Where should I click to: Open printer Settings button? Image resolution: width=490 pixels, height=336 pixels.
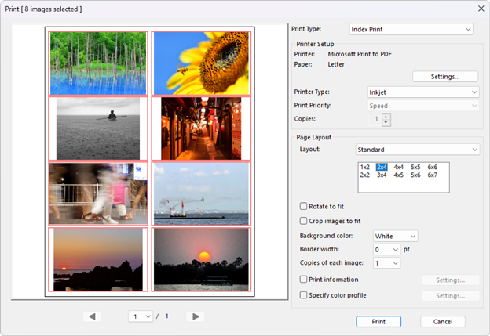(445, 77)
